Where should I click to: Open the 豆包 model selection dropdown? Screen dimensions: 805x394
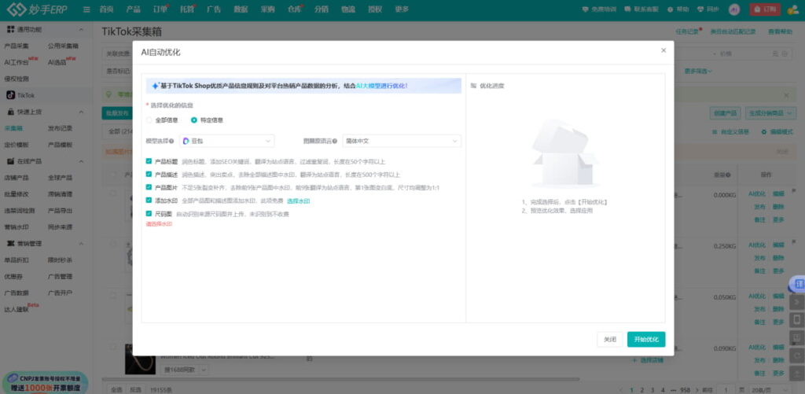pyautogui.click(x=227, y=142)
